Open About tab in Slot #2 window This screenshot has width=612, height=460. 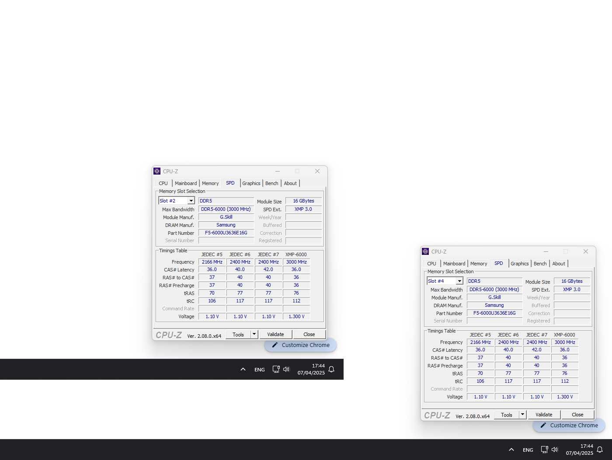(x=290, y=183)
